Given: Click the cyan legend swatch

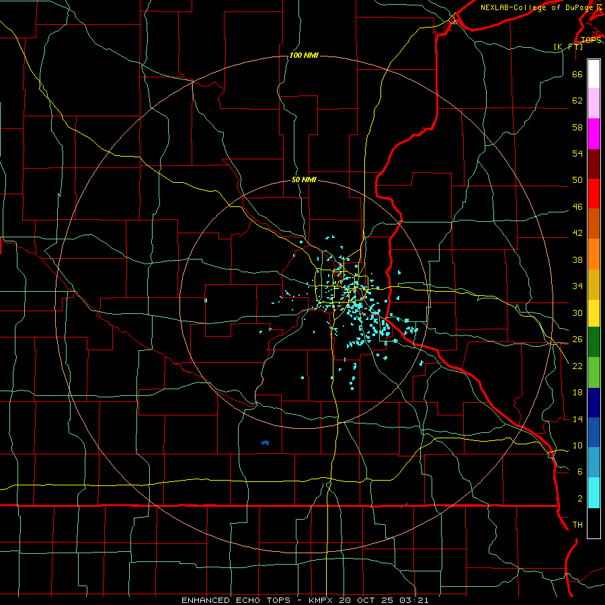Looking at the screenshot, I should tap(594, 493).
